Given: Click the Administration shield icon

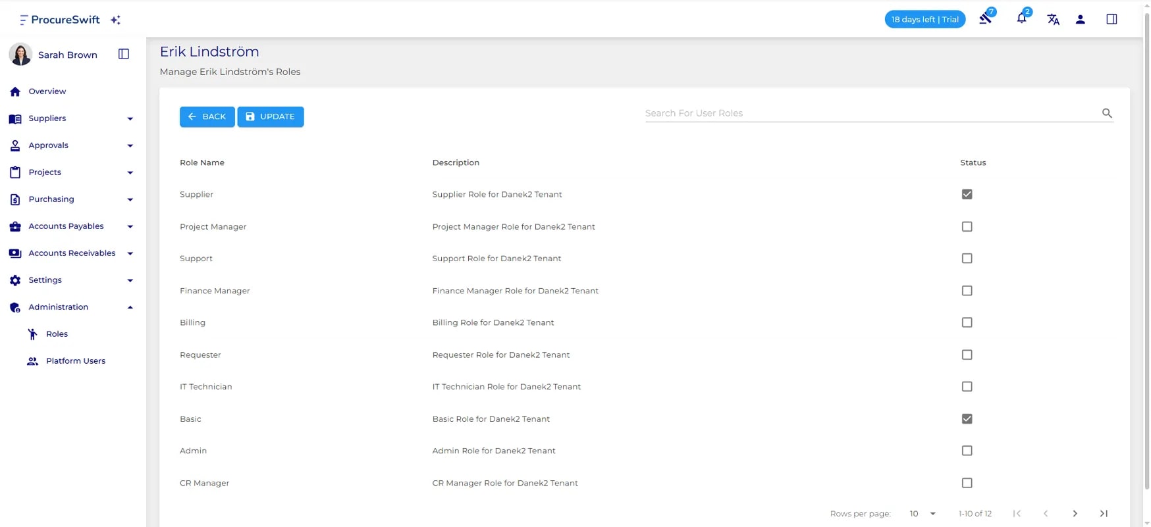Looking at the screenshot, I should tap(15, 307).
